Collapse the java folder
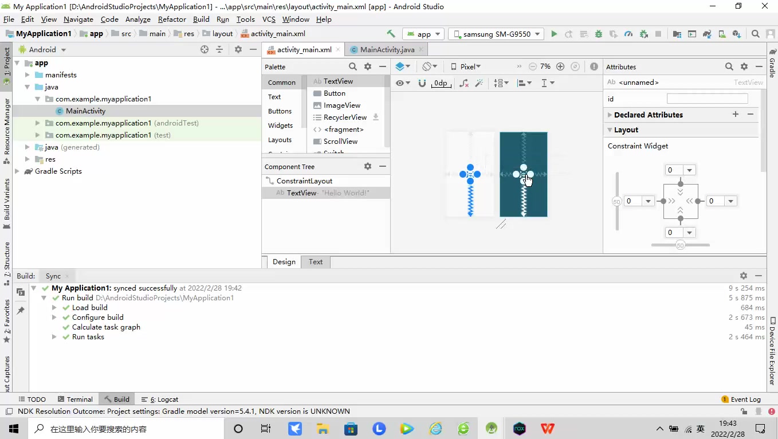Viewport: 778px width, 439px height. [x=27, y=87]
